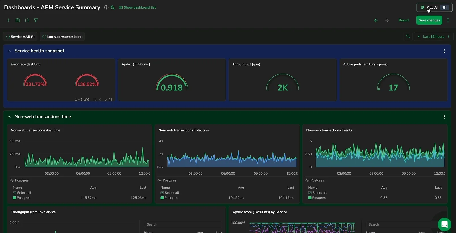Shift time range to the previous period
456x233 pixels.
tap(418, 36)
